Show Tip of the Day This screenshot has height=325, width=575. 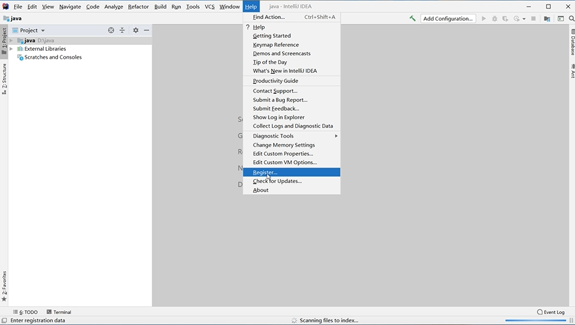pos(291,63)
